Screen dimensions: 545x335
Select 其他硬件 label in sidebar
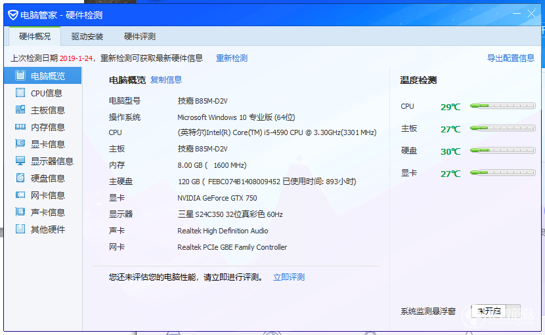click(48, 229)
